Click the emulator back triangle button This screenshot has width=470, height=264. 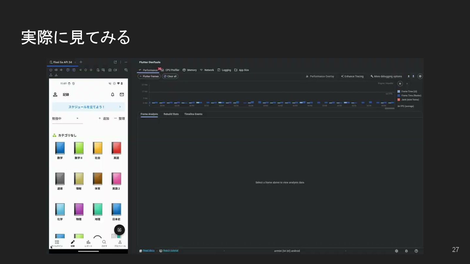pyautogui.click(x=80, y=70)
